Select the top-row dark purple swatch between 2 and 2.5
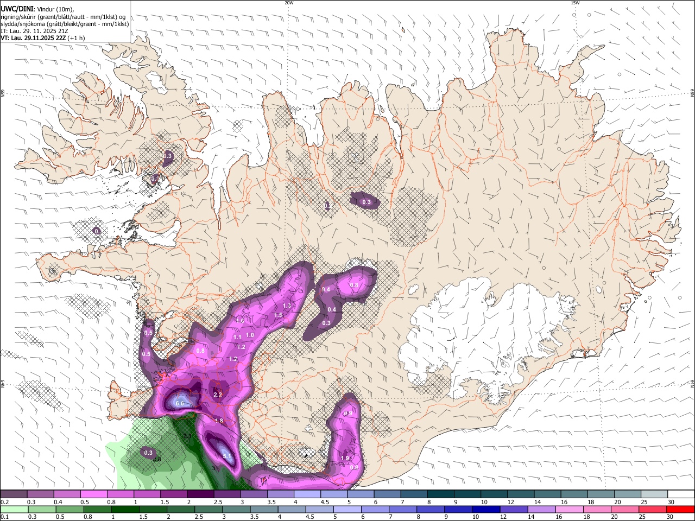Viewport: 695px width, 521px height. point(200,494)
